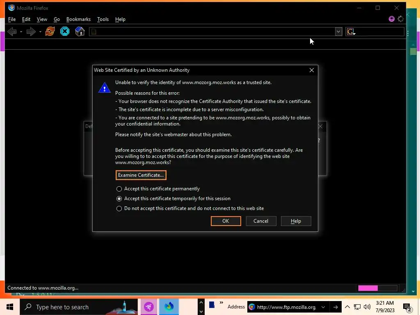This screenshot has height=315, width=420.
Task: Click the dialog title 'Web Site Certified by an Unknown Authority'
Action: (x=142, y=70)
